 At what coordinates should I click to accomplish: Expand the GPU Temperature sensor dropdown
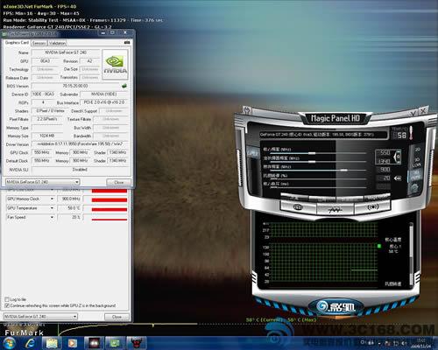pos(52,208)
